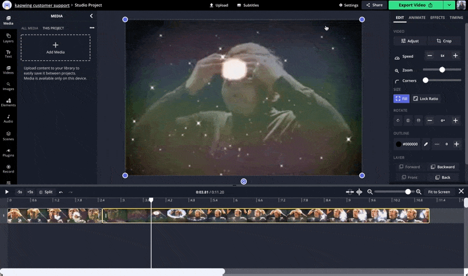Image resolution: width=468 pixels, height=276 pixels.
Task: Click the Upload button in top bar
Action: click(x=219, y=5)
